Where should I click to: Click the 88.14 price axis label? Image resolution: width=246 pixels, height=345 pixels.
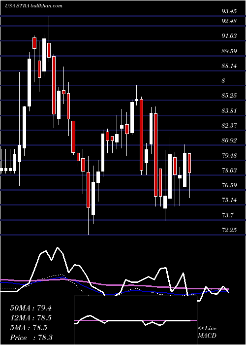tap(229, 66)
